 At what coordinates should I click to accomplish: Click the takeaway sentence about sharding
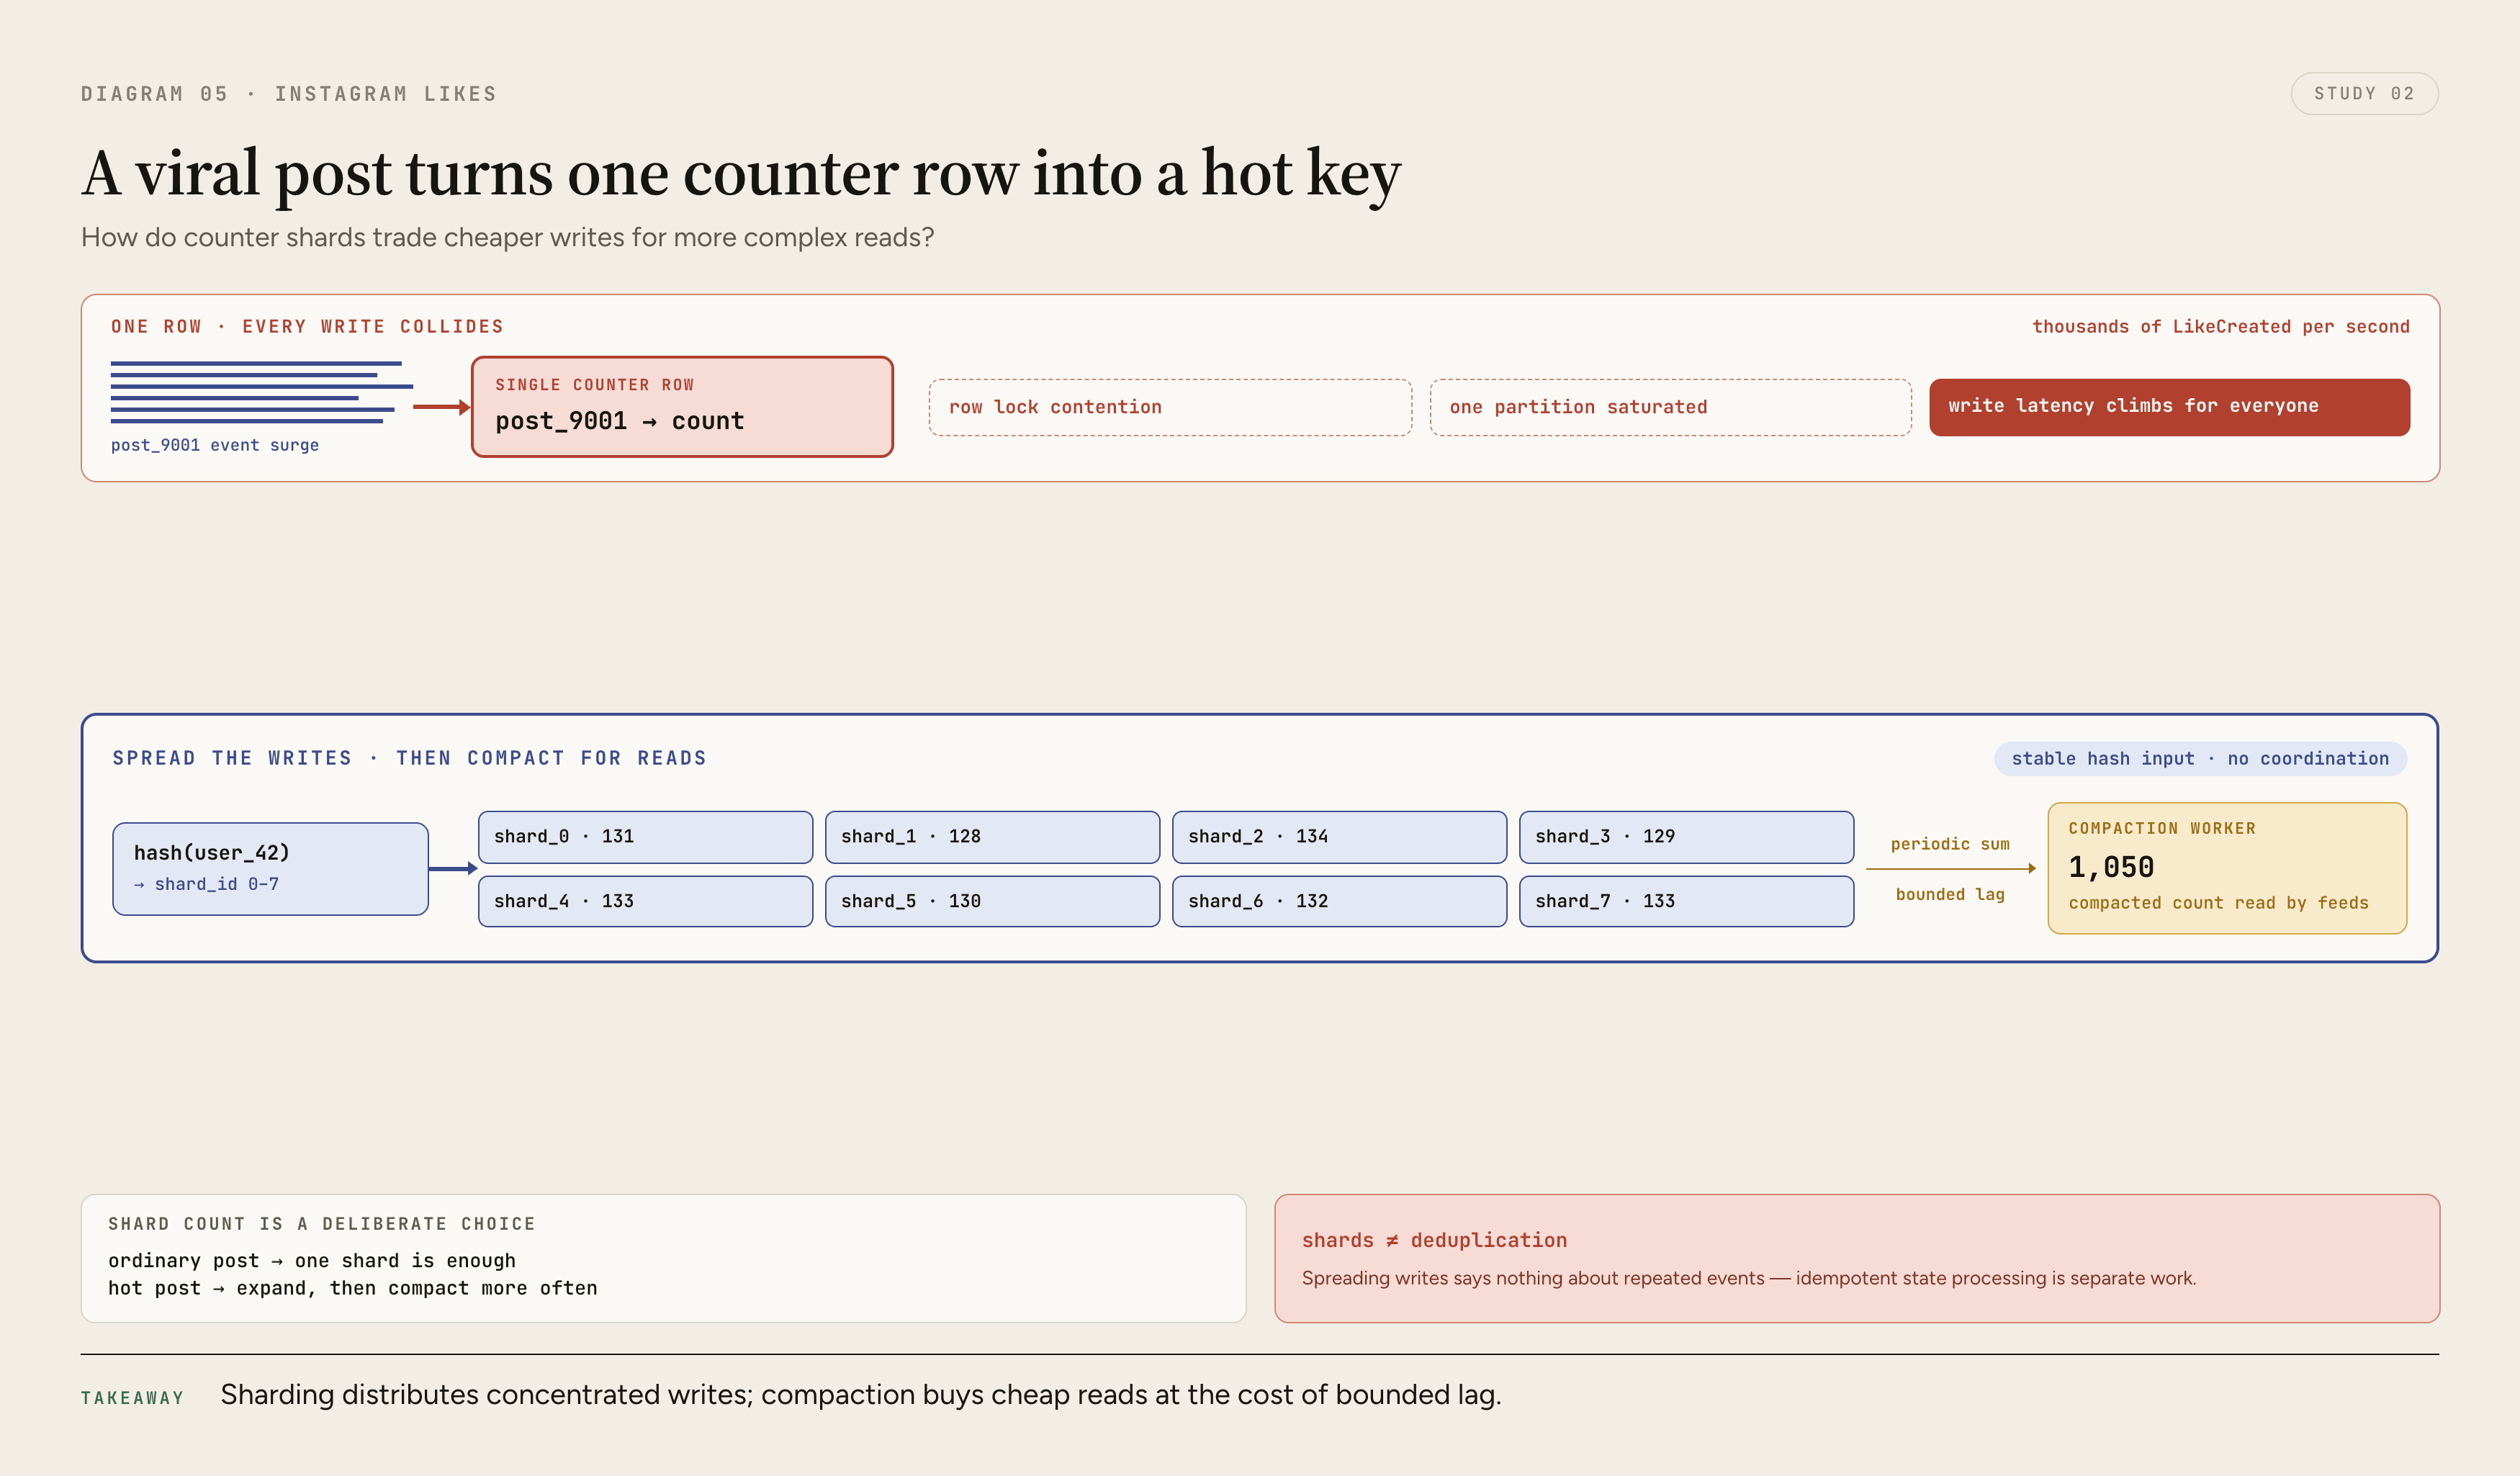coord(860,1395)
